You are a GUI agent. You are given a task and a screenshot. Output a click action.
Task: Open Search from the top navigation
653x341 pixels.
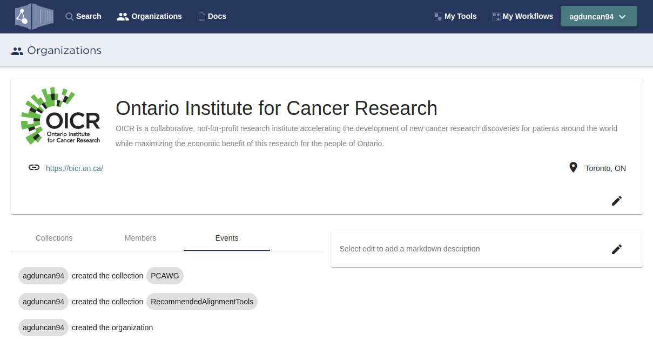click(x=83, y=16)
